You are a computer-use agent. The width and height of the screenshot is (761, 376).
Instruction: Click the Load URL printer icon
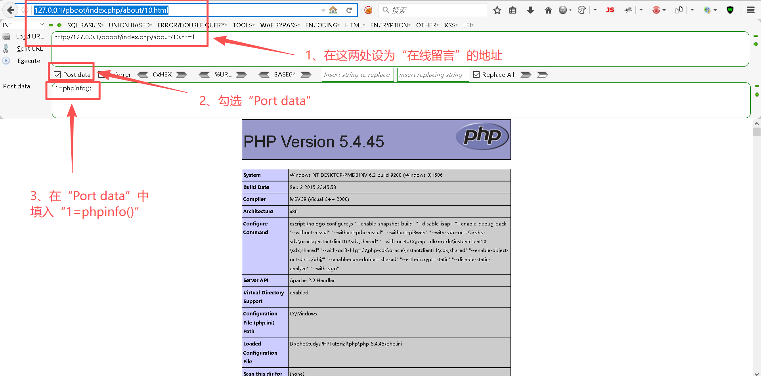pos(6,37)
